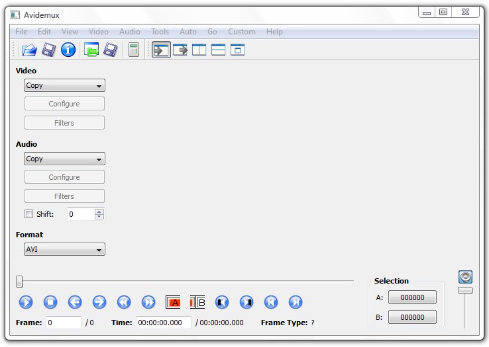Open the Custom menu
The height and width of the screenshot is (347, 489).
pyautogui.click(x=242, y=32)
